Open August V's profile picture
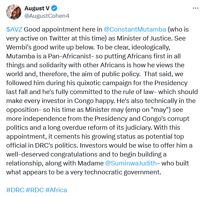 [14, 12]
